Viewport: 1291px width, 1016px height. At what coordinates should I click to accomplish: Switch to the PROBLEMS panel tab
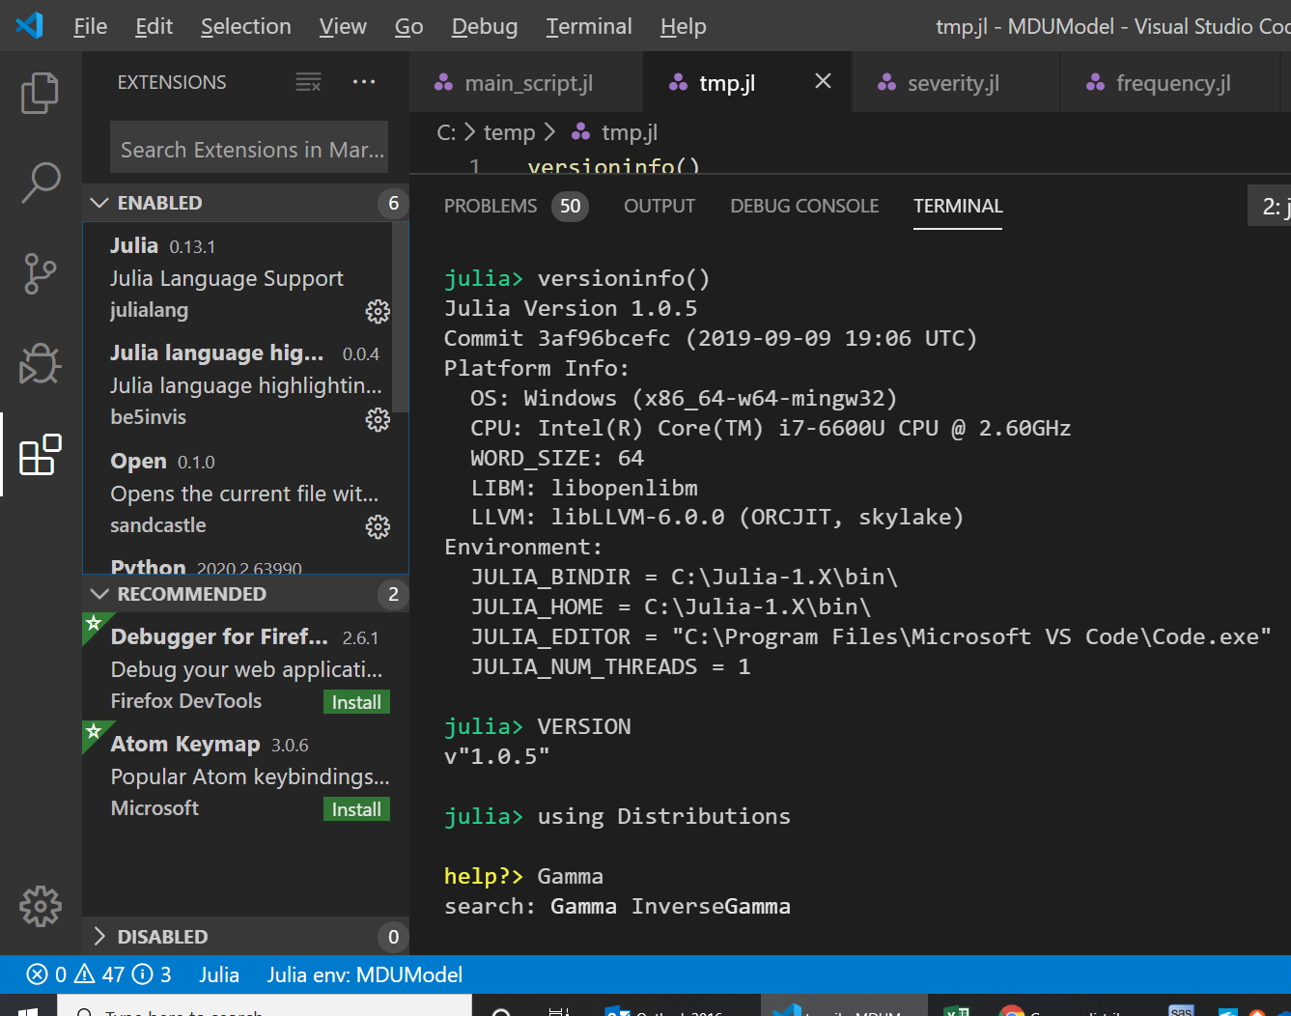515,206
